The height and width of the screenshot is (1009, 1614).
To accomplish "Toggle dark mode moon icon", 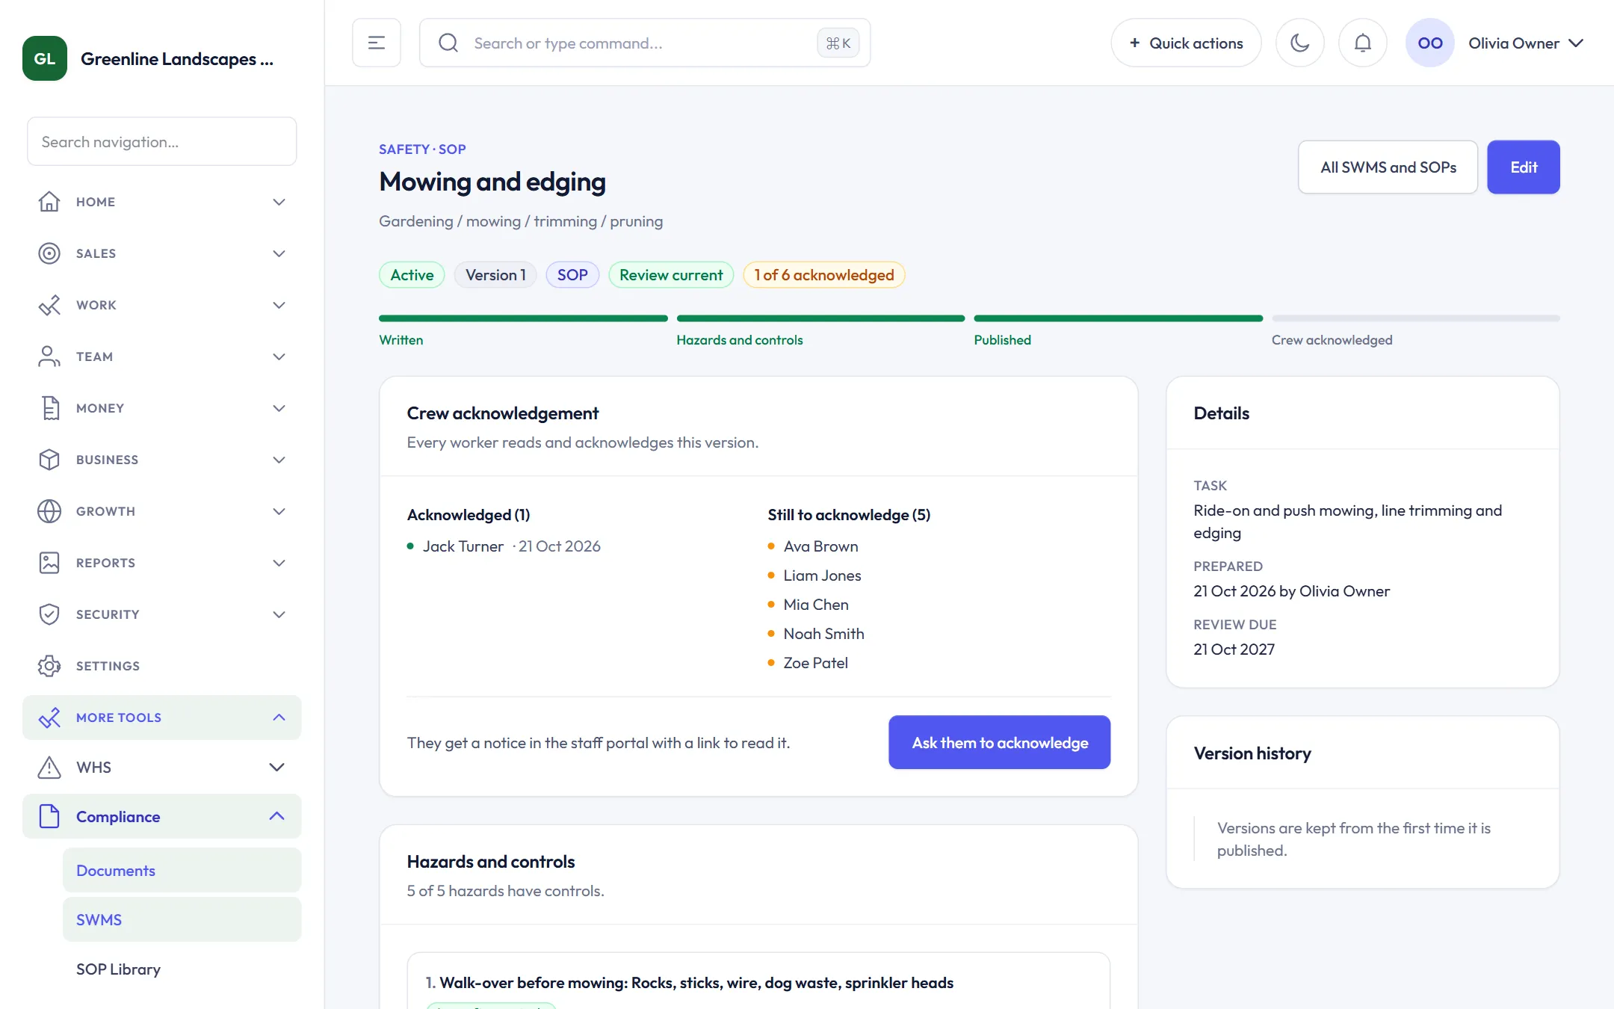I will (x=1299, y=43).
